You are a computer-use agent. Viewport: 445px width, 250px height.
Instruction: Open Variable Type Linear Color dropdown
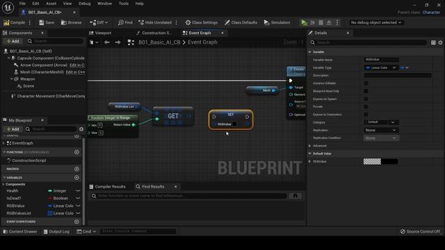click(380, 68)
